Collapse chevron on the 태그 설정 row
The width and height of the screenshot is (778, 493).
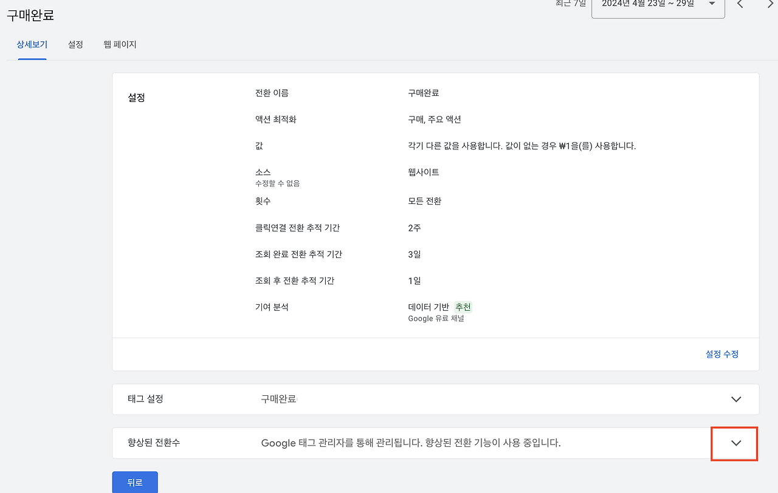(736, 399)
